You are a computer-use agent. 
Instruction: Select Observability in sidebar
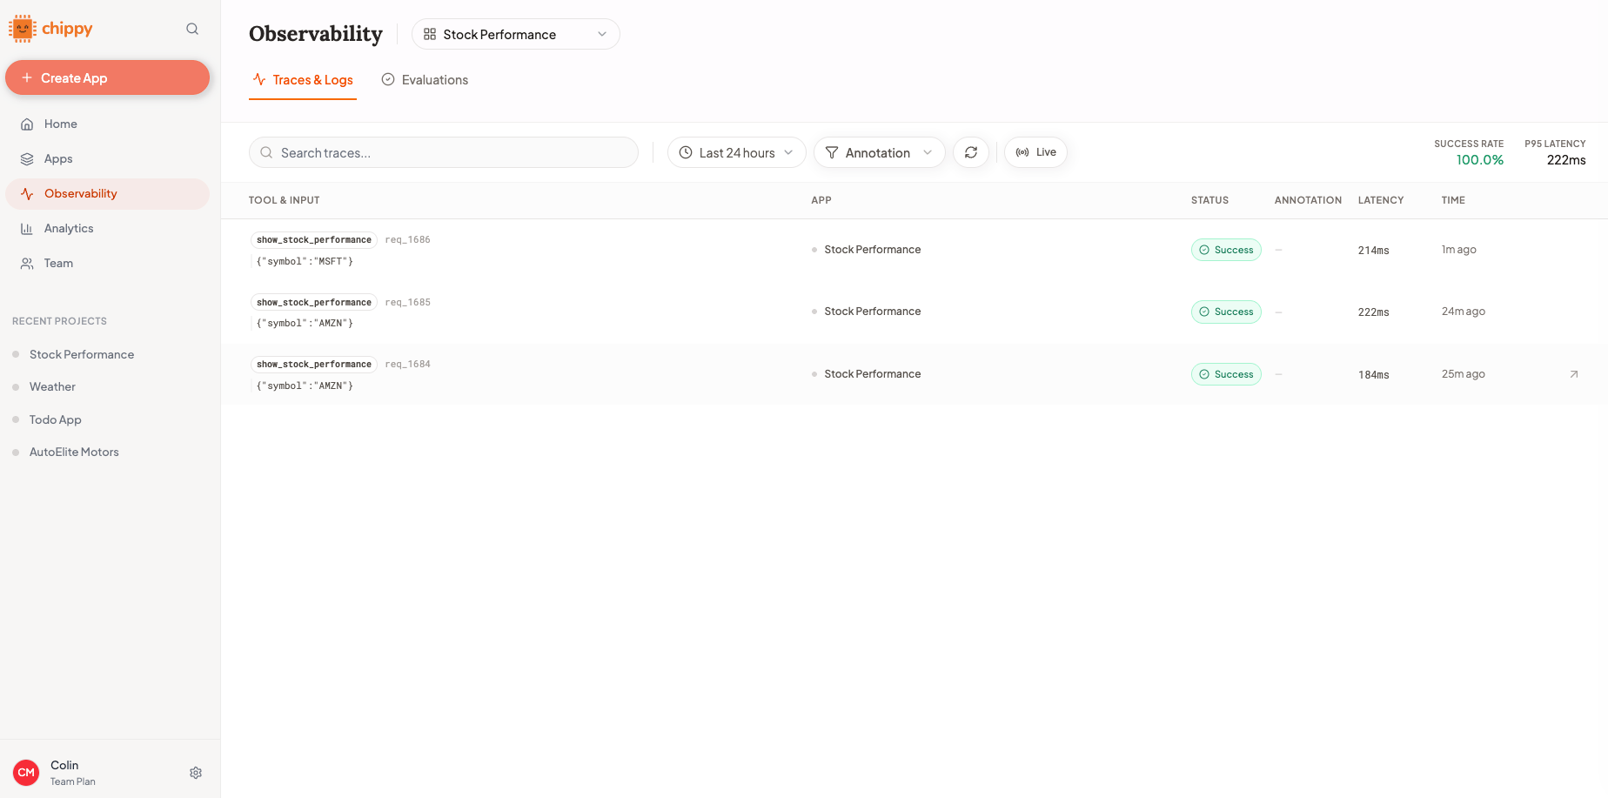pyautogui.click(x=107, y=193)
